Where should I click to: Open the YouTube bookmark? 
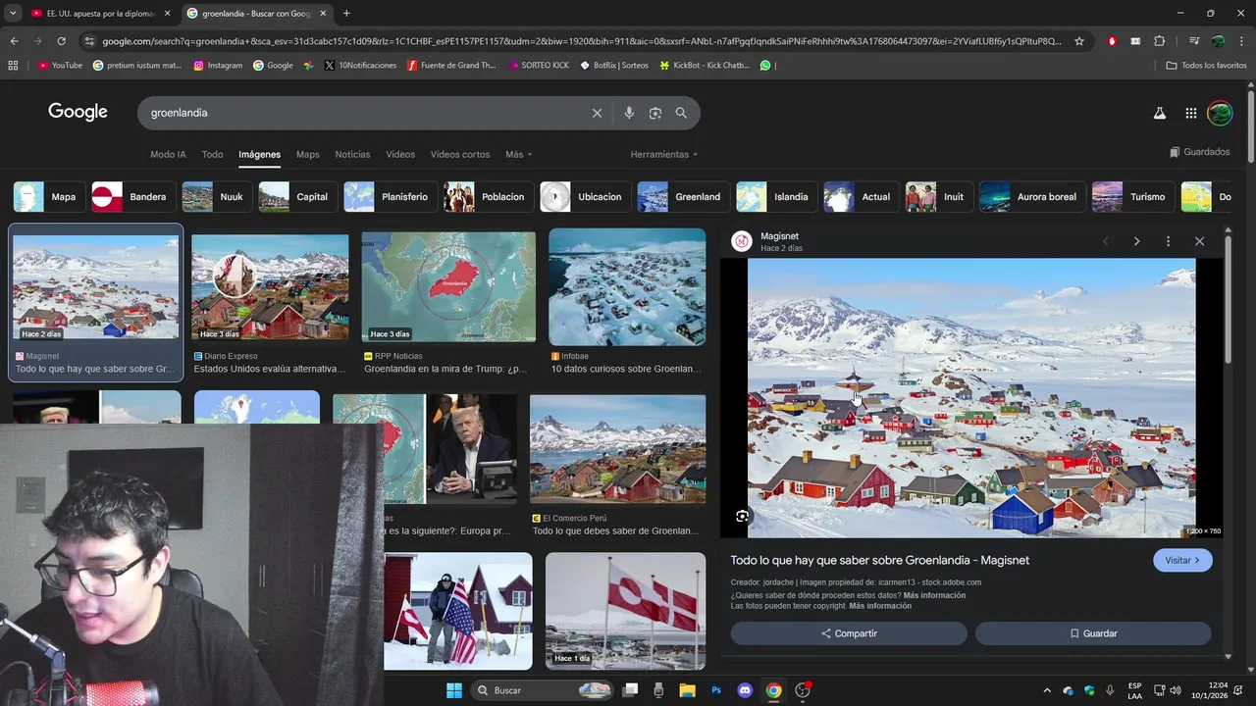(60, 65)
